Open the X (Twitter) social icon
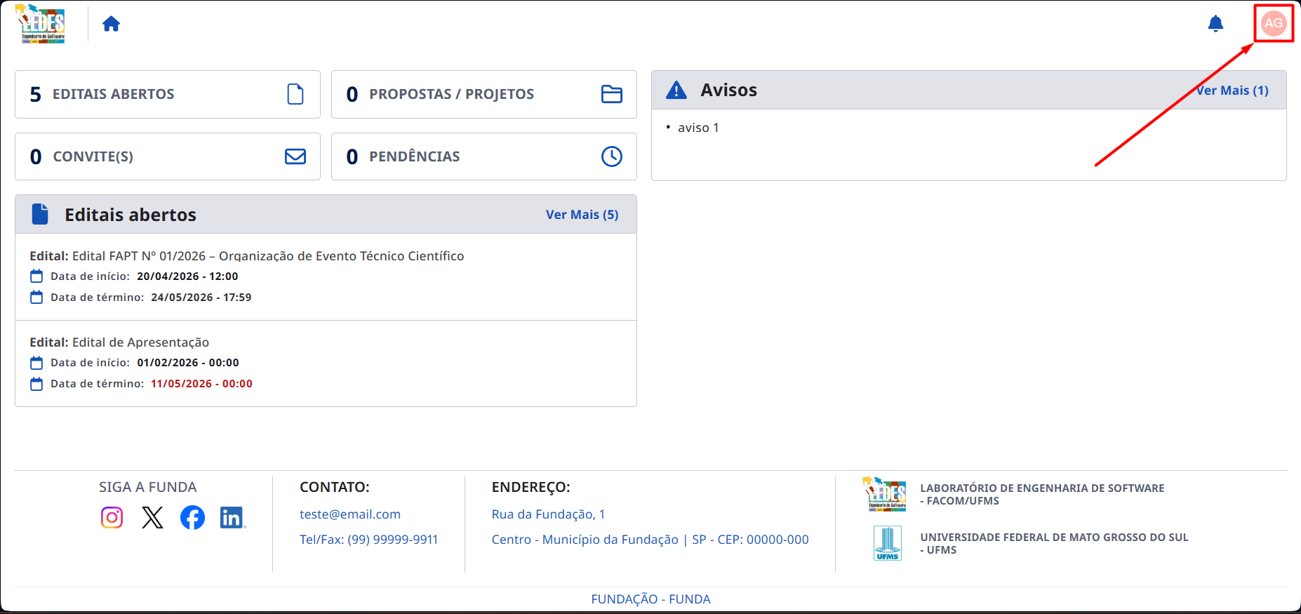Image resolution: width=1301 pixels, height=614 pixels. [x=152, y=517]
